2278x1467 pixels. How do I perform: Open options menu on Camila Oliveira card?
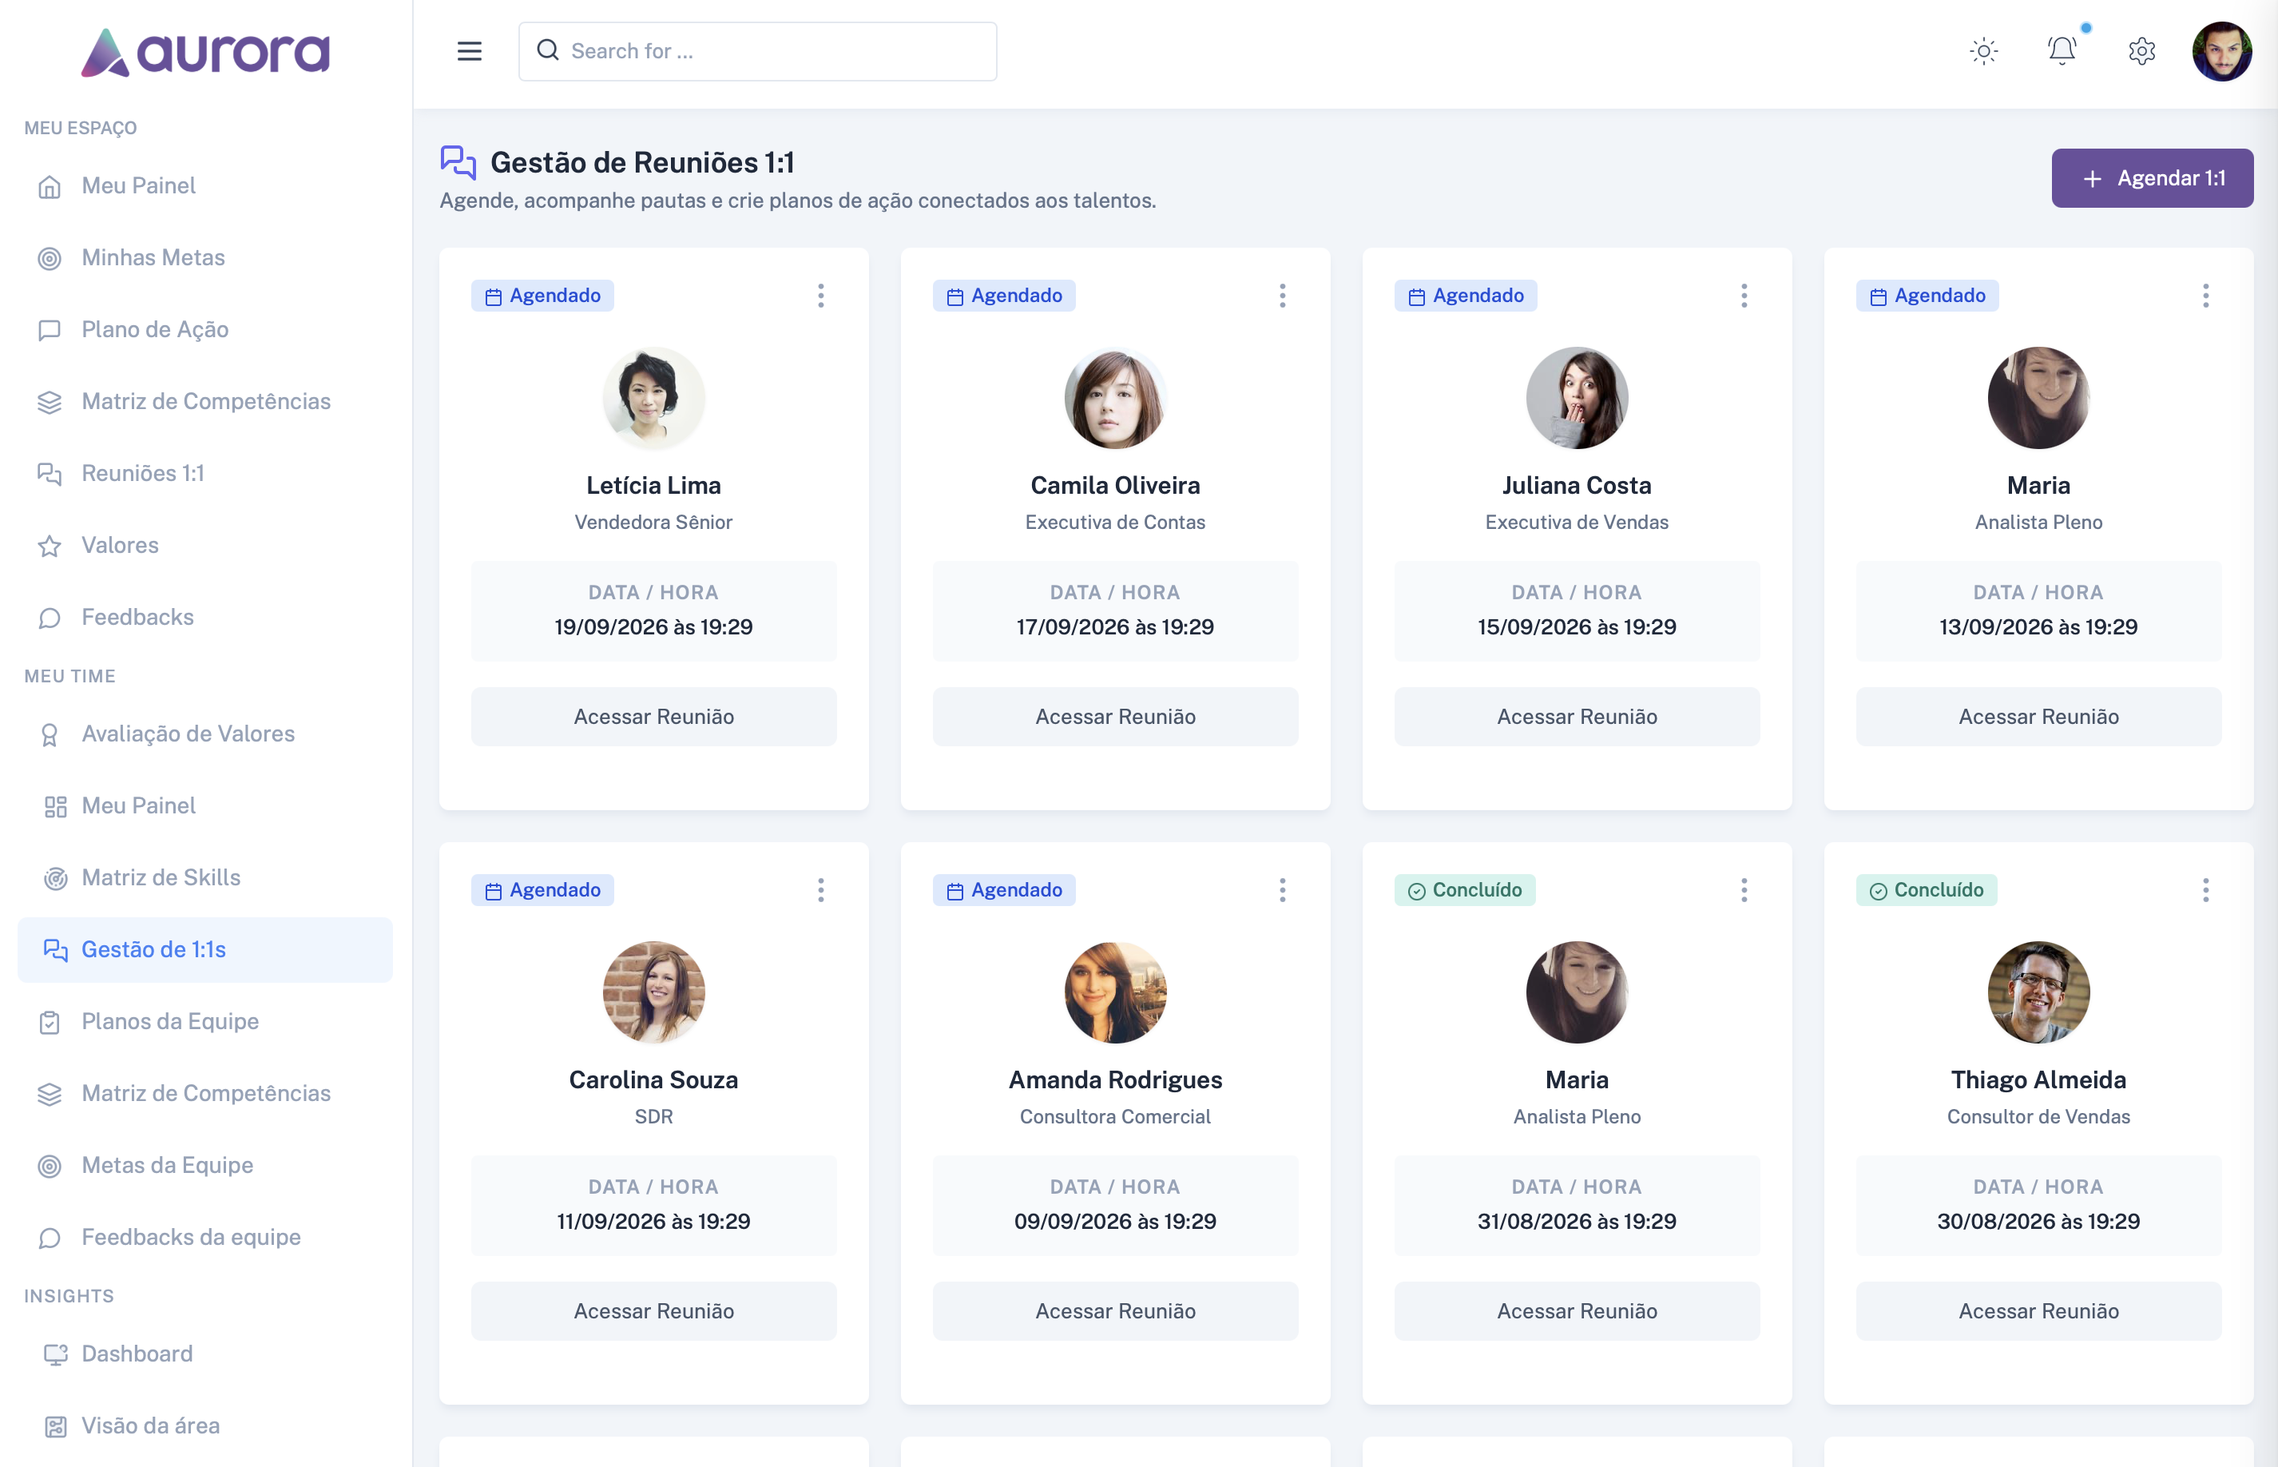(x=1283, y=296)
